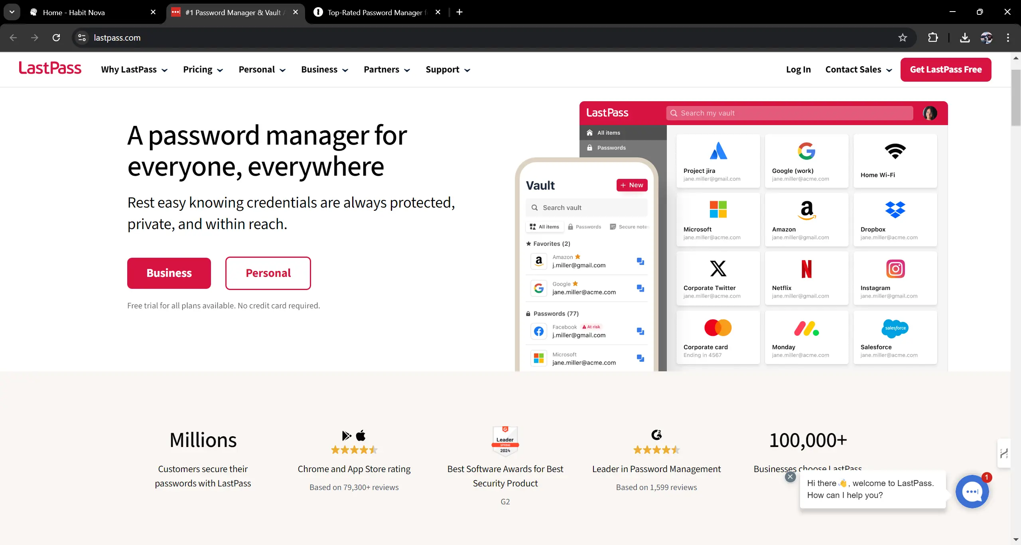Select the Passwords filter in phone vault
Screen dimensions: 1021x545
pyautogui.click(x=584, y=227)
